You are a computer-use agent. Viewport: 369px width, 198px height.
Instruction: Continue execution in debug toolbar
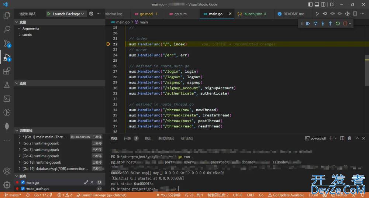pyautogui.click(x=308, y=23)
